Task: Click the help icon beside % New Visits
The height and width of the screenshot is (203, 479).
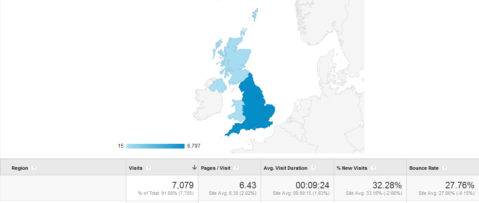Action: (x=373, y=168)
